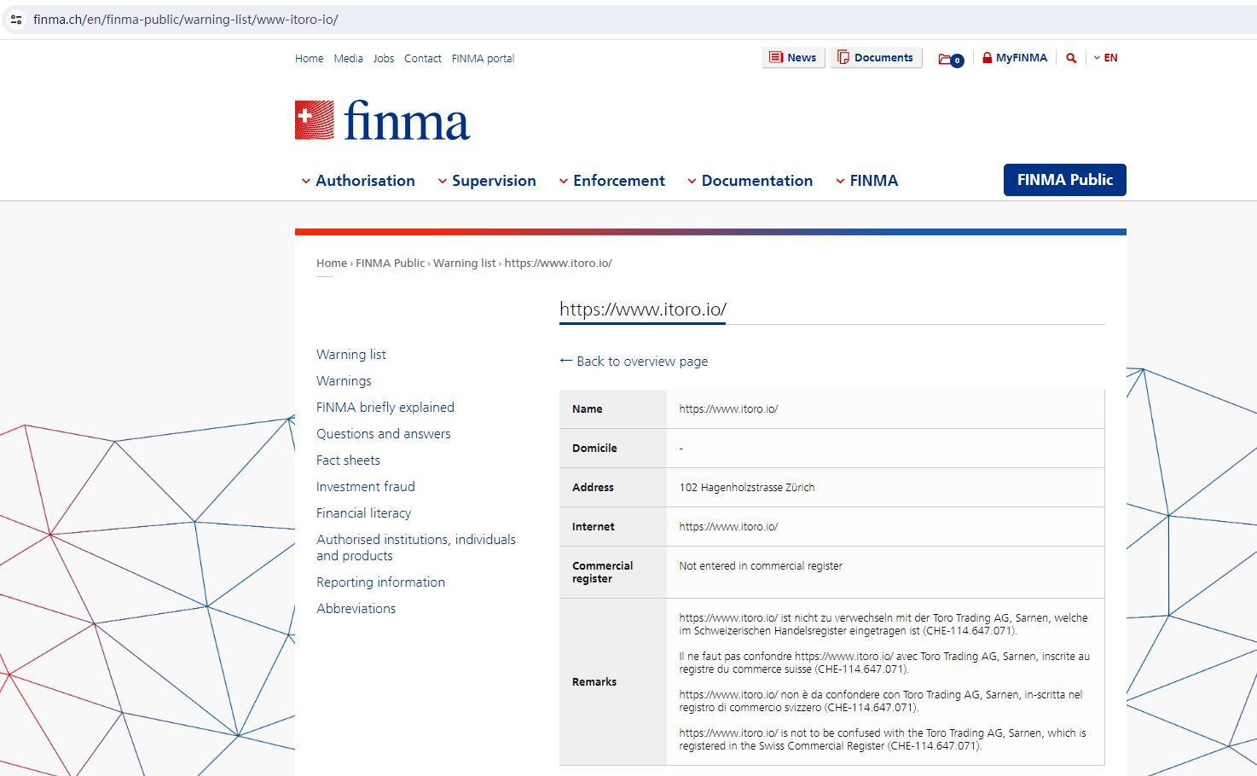The height and width of the screenshot is (776, 1257).
Task: Click the FINMA logo
Action: click(x=382, y=120)
